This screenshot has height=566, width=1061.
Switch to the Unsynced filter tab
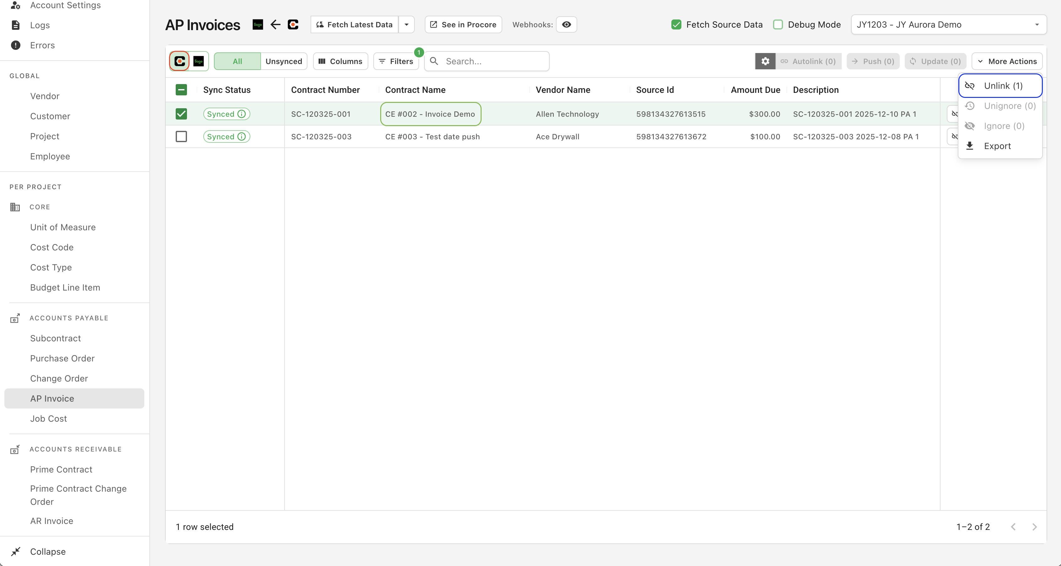pos(283,61)
